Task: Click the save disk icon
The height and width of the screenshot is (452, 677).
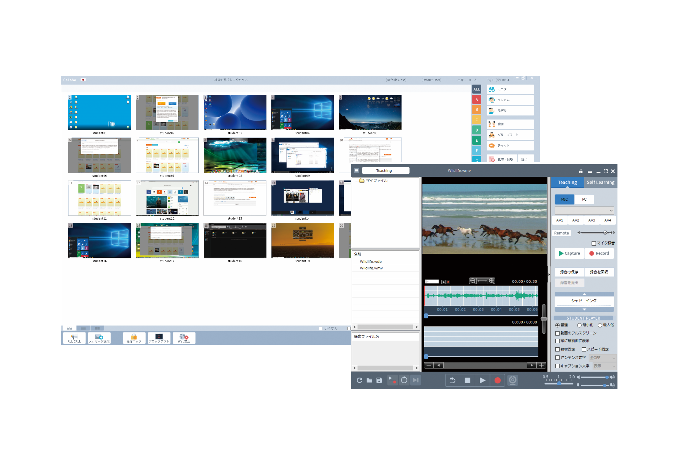Action: (379, 380)
